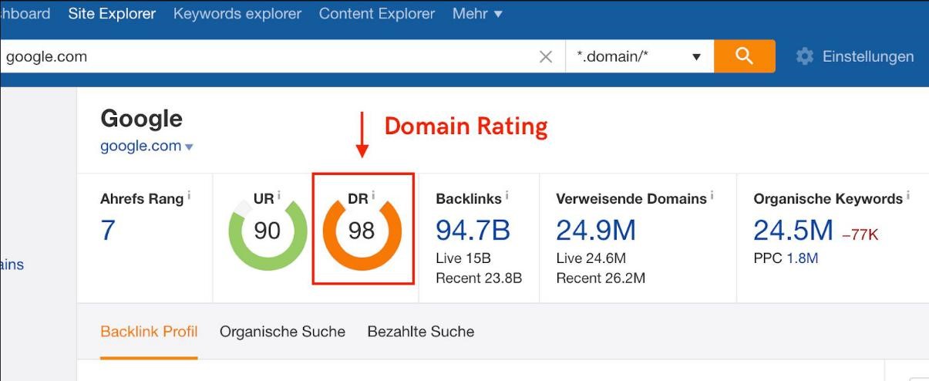Click Recent 26.2M domains text
The width and height of the screenshot is (929, 381).
601,278
